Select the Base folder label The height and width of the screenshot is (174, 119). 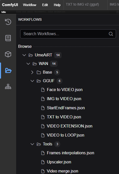[x=47, y=72]
